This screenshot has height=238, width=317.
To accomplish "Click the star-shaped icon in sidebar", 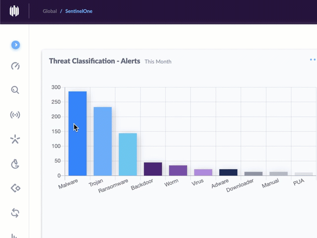I will pos(15,139).
